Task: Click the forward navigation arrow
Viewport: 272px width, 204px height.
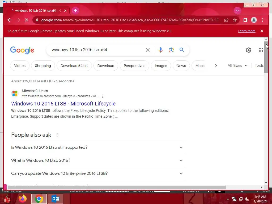Action: point(18,20)
